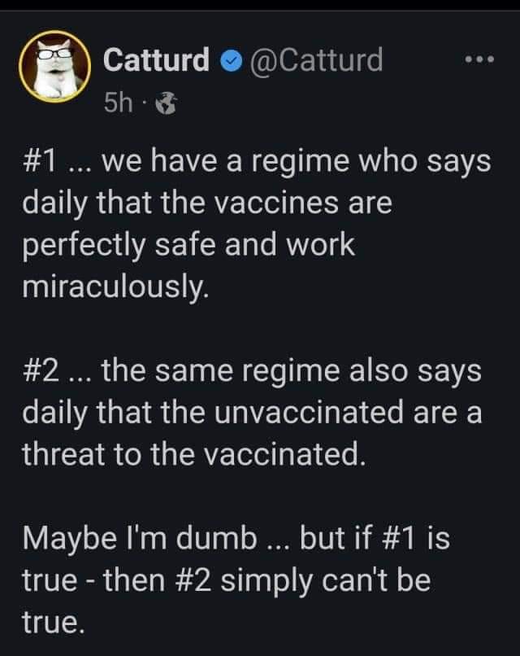Click the #1 tag starting the first paragraph

(47, 160)
